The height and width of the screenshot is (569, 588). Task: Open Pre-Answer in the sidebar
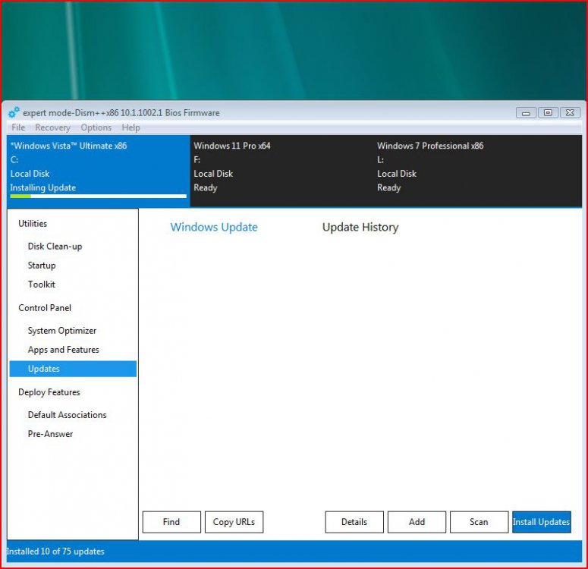coord(50,434)
